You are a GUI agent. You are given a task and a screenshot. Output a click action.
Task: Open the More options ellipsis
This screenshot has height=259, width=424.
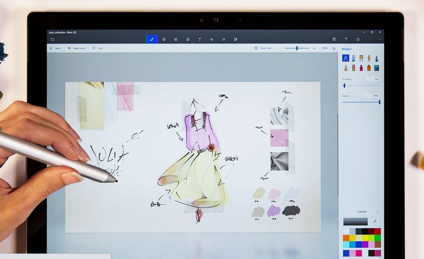[x=380, y=39]
